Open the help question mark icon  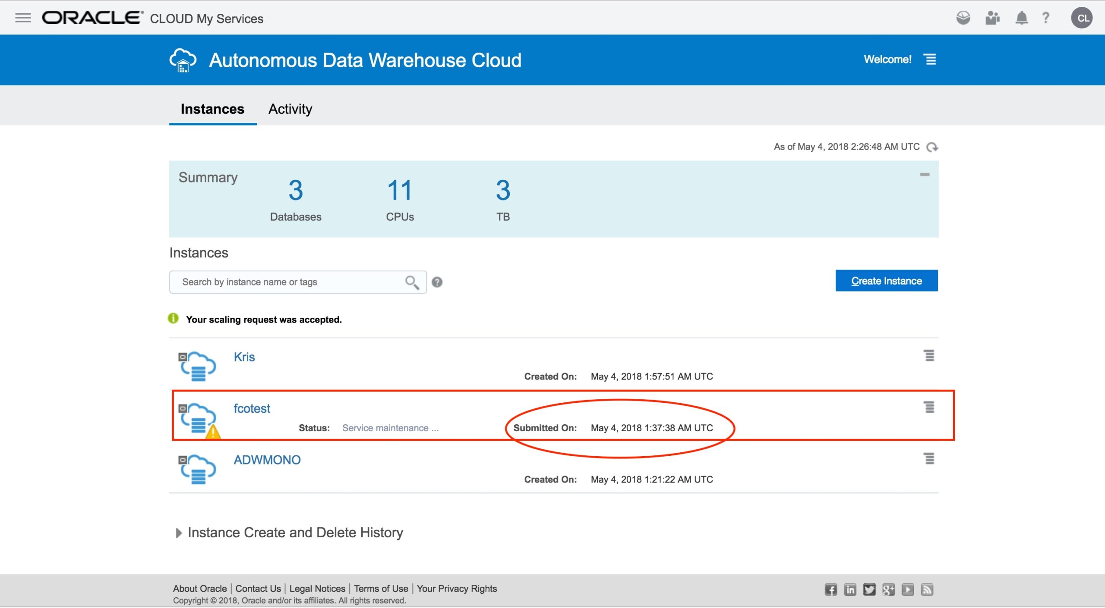[1046, 18]
